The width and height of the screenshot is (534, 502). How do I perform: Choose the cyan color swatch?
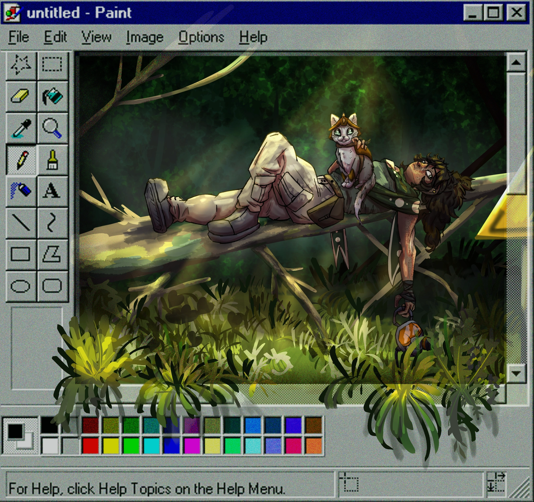coord(152,446)
